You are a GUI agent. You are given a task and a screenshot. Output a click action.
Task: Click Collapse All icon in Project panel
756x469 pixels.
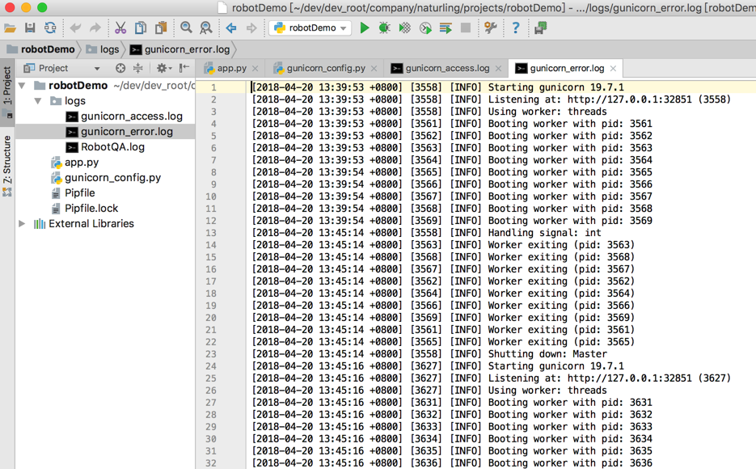pyautogui.click(x=138, y=68)
